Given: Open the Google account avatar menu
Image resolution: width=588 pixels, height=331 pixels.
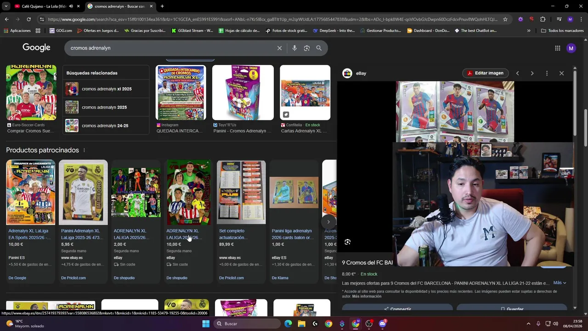Looking at the screenshot, I should (571, 48).
